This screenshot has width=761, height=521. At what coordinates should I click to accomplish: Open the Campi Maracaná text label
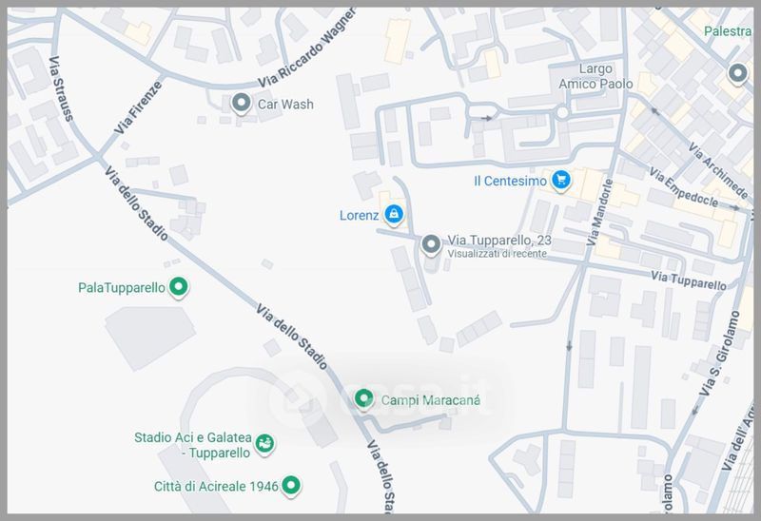point(431,400)
